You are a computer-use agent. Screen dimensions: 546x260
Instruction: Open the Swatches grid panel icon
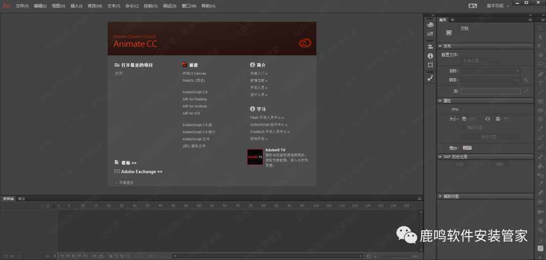(430, 34)
